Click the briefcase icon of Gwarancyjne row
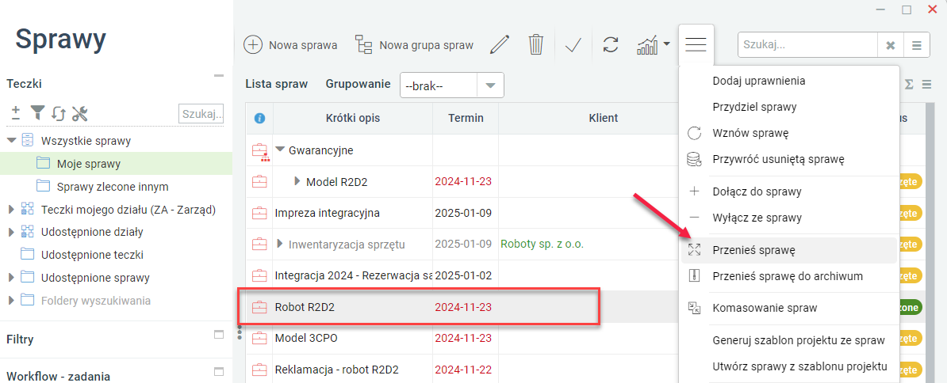This screenshot has height=383, width=947. pyautogui.click(x=259, y=152)
